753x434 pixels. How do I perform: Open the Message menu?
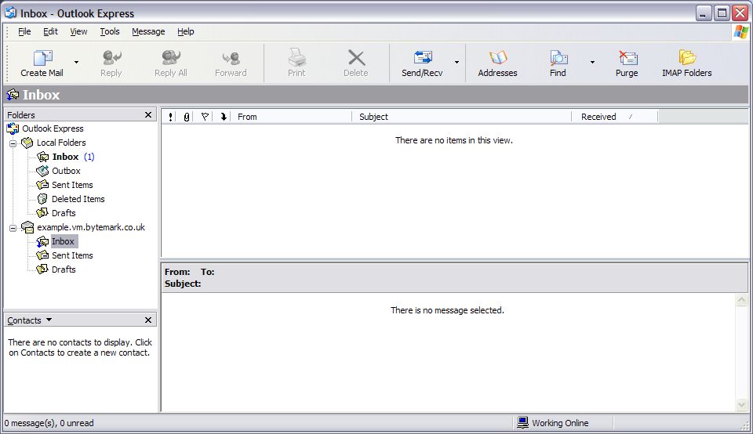tap(148, 31)
